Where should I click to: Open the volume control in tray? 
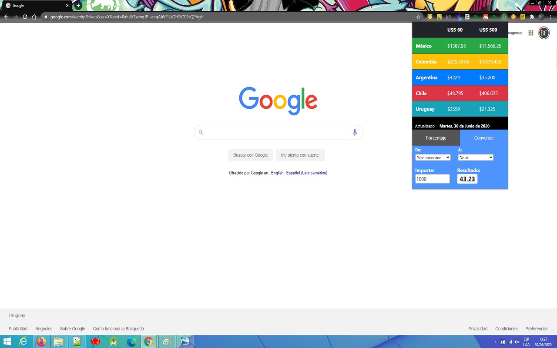tap(517, 342)
